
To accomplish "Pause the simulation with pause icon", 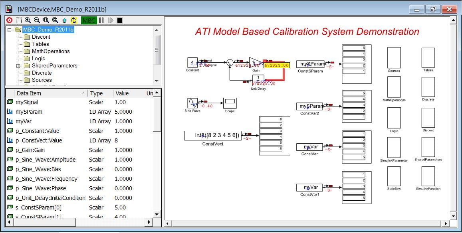I will click(101, 20).
